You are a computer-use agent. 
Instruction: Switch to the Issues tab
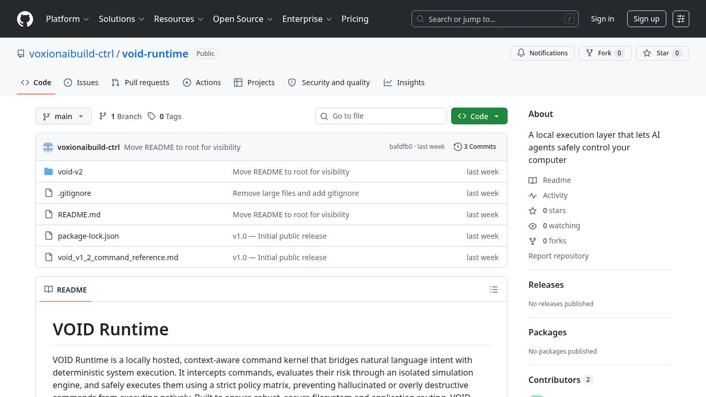click(81, 83)
